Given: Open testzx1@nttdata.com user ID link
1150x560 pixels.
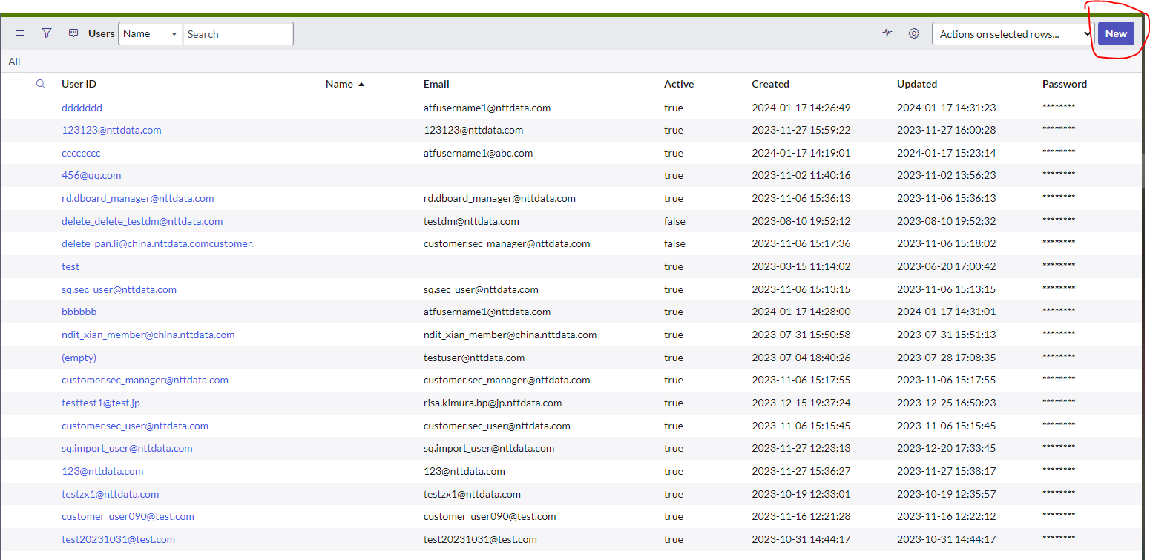Looking at the screenshot, I should pyautogui.click(x=110, y=494).
